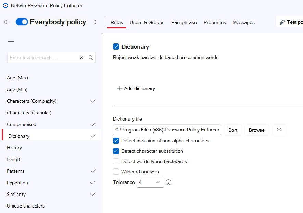This screenshot has height=213, width=303.
Task: Switch to the Properties tab
Action: point(215,22)
